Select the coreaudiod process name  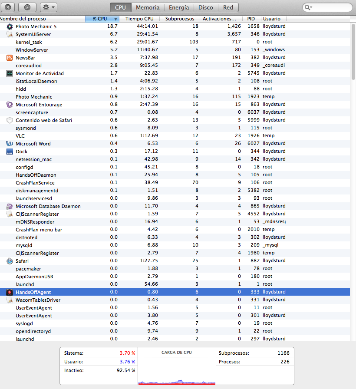pyautogui.click(x=29, y=66)
